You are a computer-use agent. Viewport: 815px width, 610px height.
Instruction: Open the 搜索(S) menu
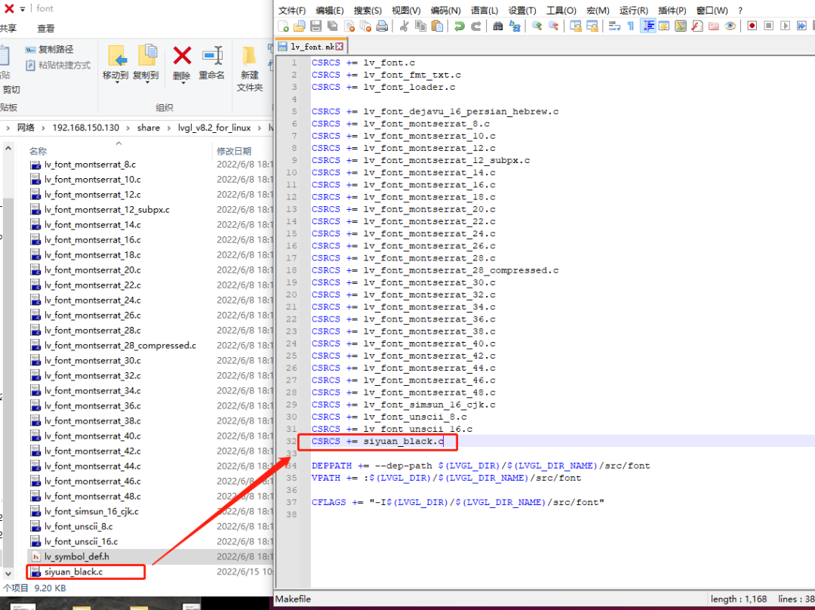pos(368,11)
